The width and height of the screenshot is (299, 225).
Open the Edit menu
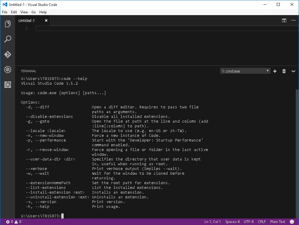point(14,12)
